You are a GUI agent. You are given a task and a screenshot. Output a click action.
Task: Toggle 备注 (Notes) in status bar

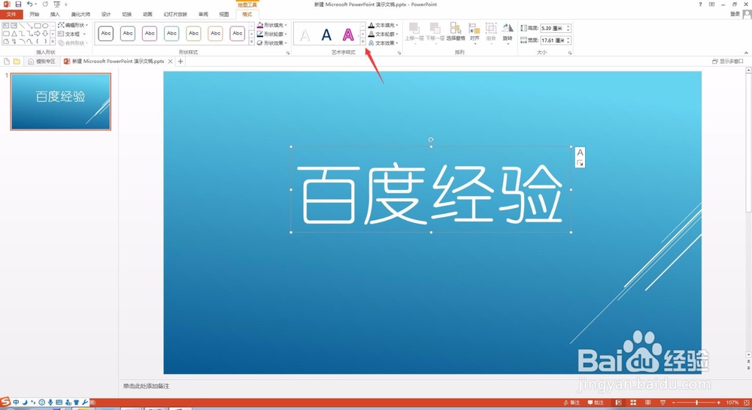(x=572, y=402)
